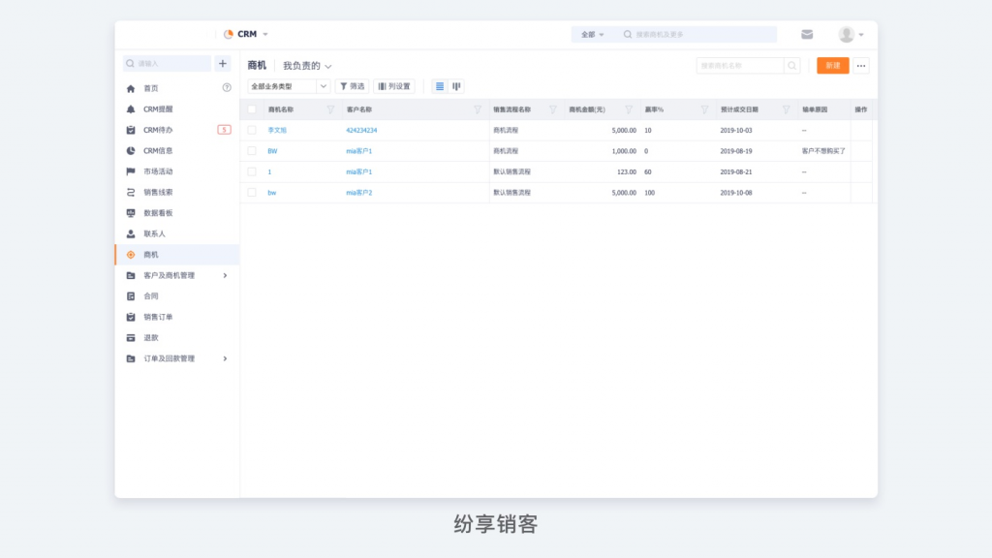Focus the sidebar 请输入 search field
This screenshot has height=558, width=992.
[x=167, y=63]
